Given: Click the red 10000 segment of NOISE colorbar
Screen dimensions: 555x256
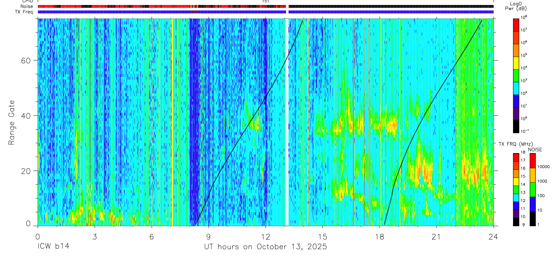Looking at the screenshot, I should (x=532, y=161).
